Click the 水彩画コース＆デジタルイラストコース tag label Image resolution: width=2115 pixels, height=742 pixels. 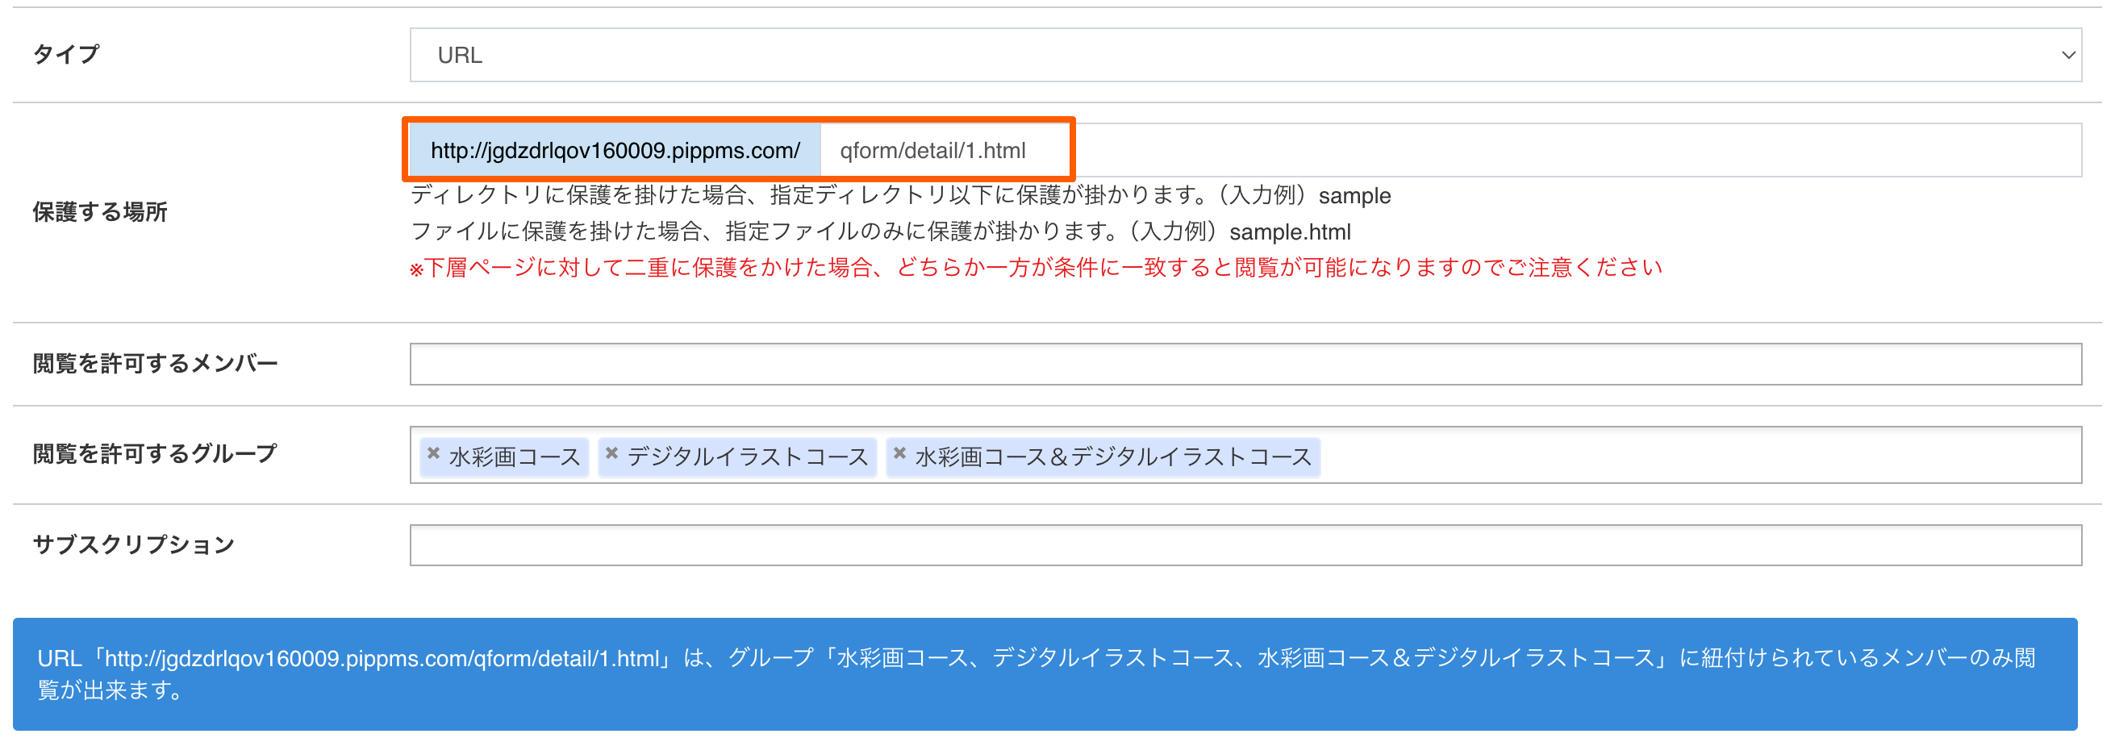click(1113, 457)
